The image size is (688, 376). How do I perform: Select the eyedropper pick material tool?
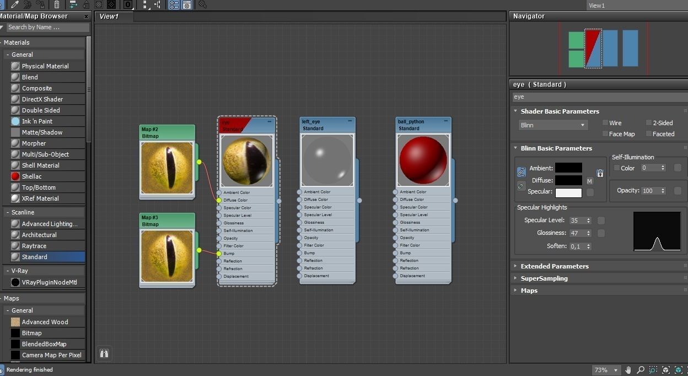(x=15, y=4)
